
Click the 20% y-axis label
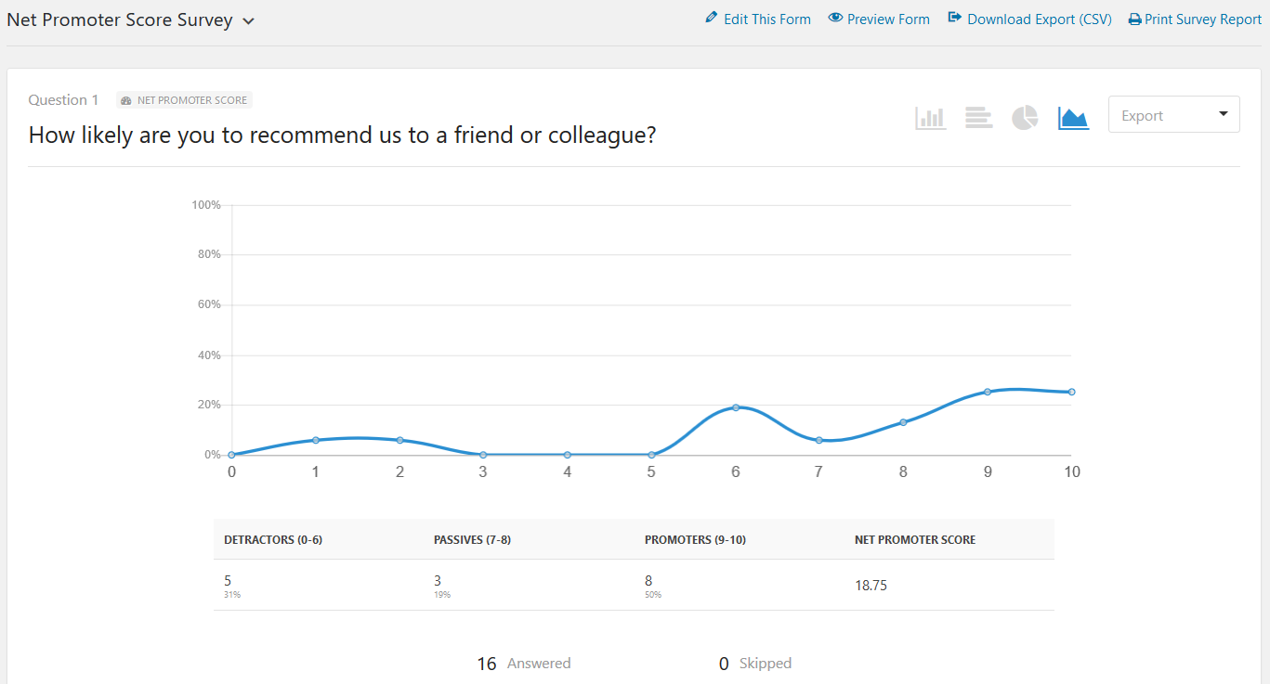208,405
